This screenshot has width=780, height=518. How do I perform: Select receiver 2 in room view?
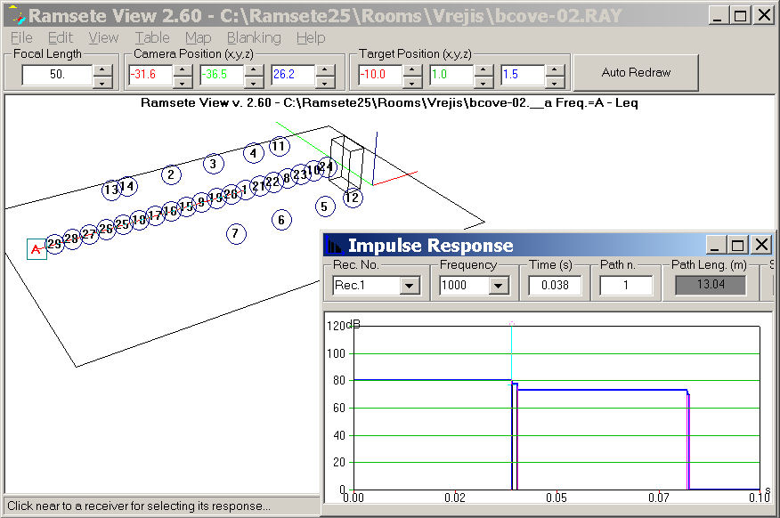click(171, 174)
